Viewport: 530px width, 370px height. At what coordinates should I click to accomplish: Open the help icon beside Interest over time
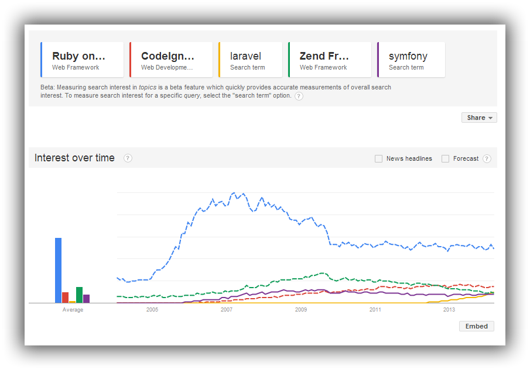pyautogui.click(x=128, y=158)
